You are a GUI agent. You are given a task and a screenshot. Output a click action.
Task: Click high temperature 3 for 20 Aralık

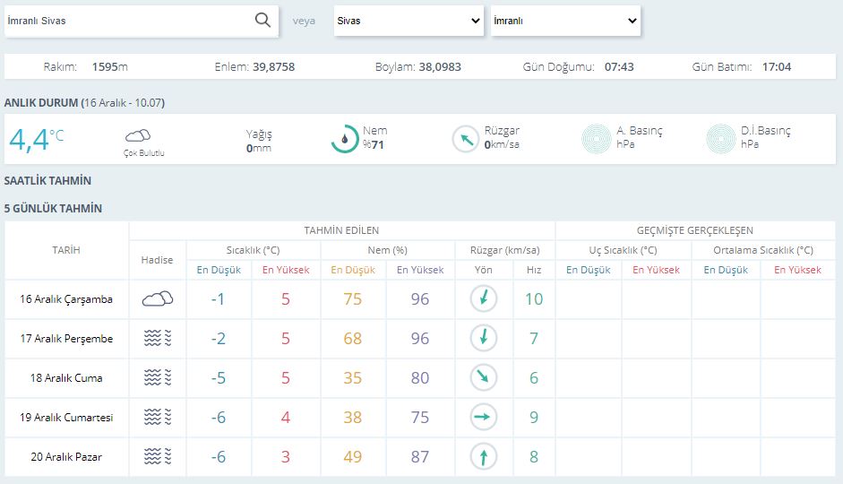286,456
